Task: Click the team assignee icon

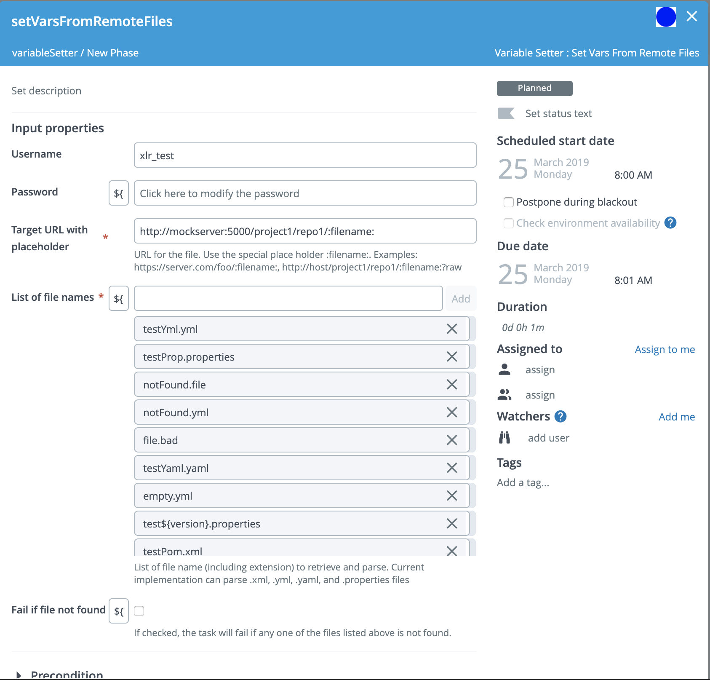Action: [504, 395]
